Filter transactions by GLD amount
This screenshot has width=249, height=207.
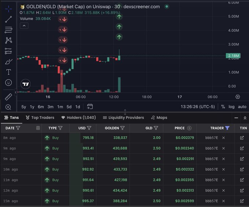tap(156, 128)
